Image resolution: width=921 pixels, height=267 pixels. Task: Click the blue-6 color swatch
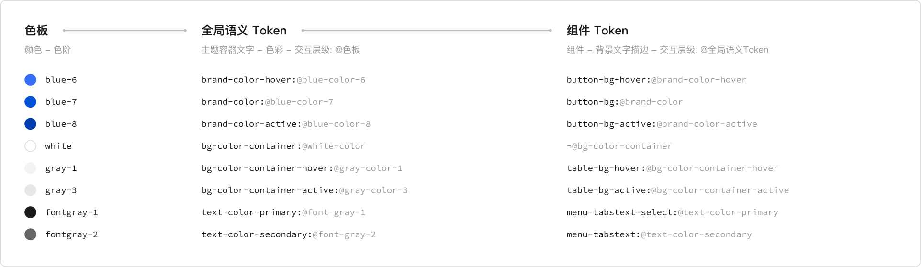tap(30, 80)
